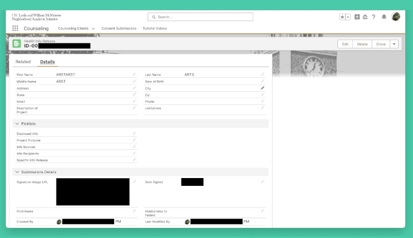This screenshot has width=413, height=238.
Task: Edit Last Name pencil icon
Action: 262,74
